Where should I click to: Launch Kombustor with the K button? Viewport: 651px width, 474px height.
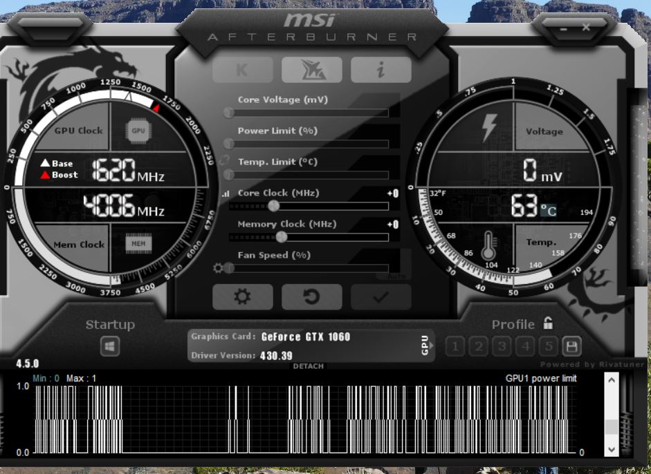coord(243,70)
